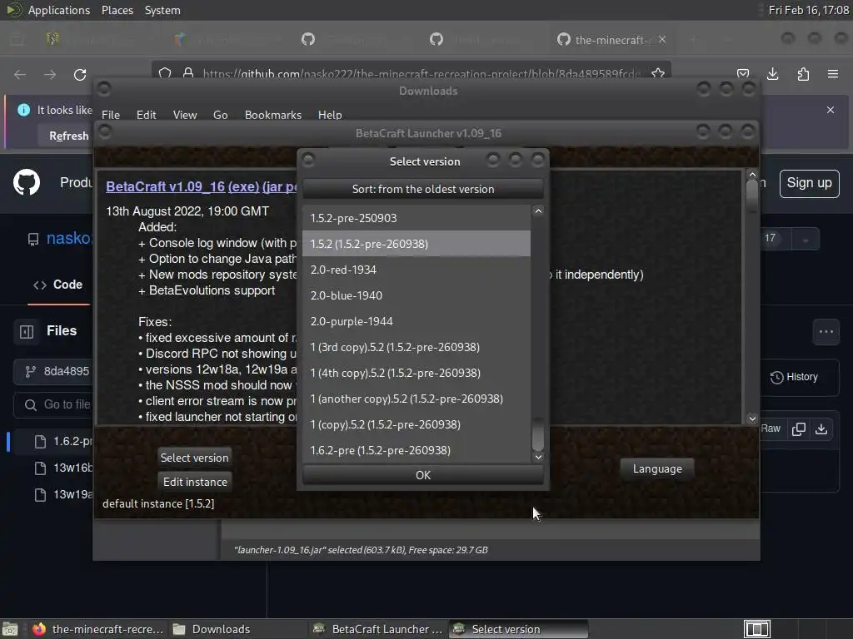Open 13w19a file in tree

65,494
